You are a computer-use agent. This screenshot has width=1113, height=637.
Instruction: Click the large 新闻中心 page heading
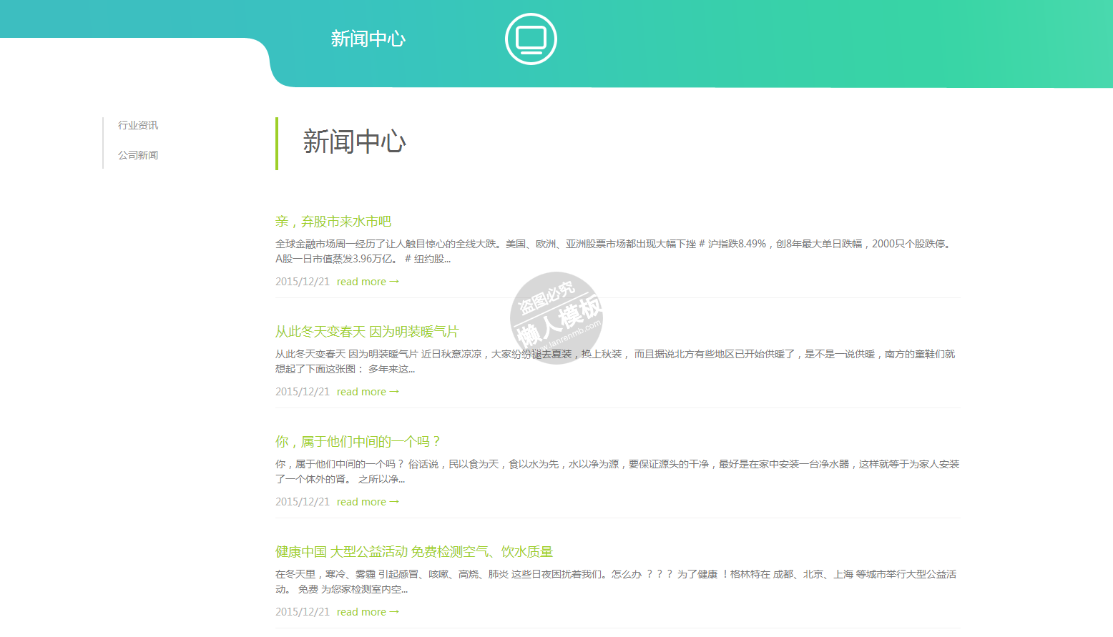pos(354,142)
